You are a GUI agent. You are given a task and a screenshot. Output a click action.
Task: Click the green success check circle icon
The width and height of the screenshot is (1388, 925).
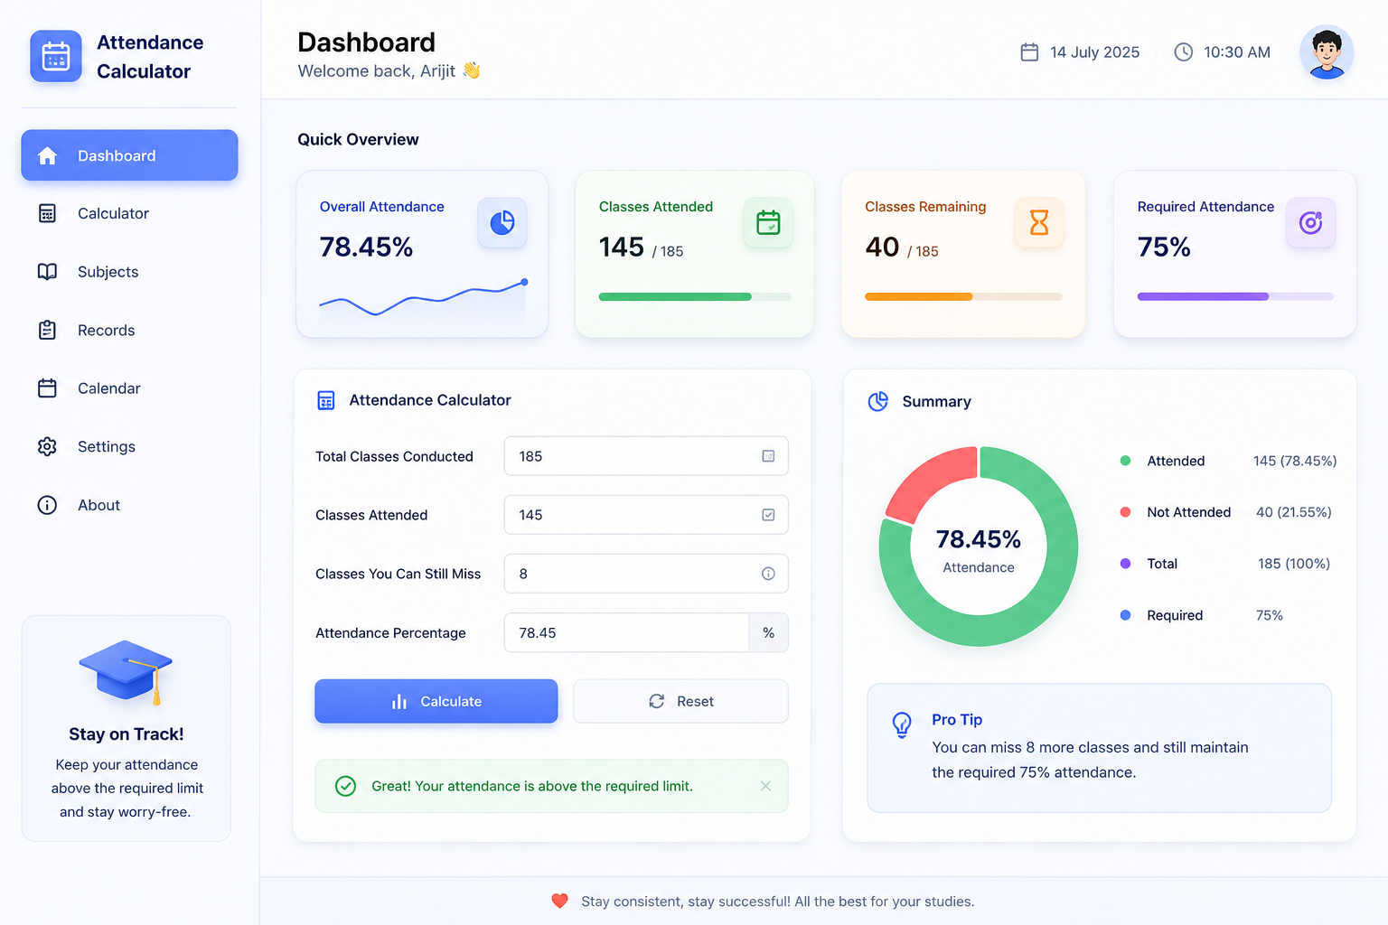[345, 786]
